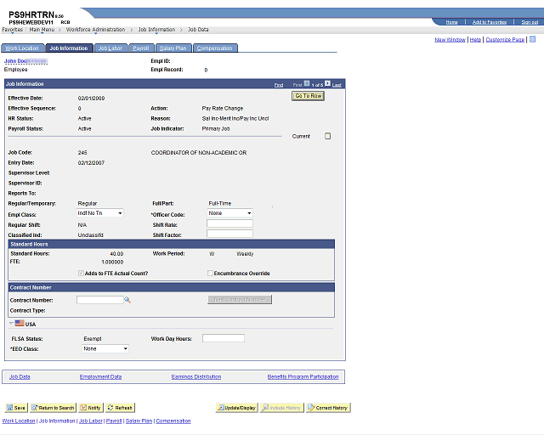
Task: Open the page layout icon beside Customize Page
Action: 533,39
